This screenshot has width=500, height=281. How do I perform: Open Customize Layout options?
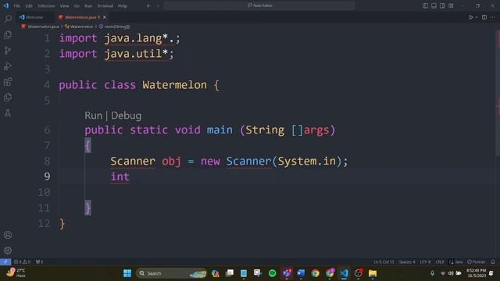click(451, 5)
